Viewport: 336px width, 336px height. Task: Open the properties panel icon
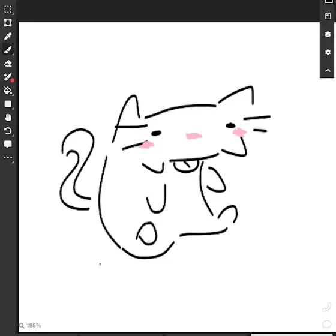328,16
